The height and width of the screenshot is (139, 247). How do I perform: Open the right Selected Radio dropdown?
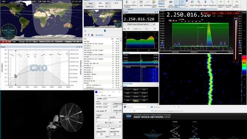(112, 134)
